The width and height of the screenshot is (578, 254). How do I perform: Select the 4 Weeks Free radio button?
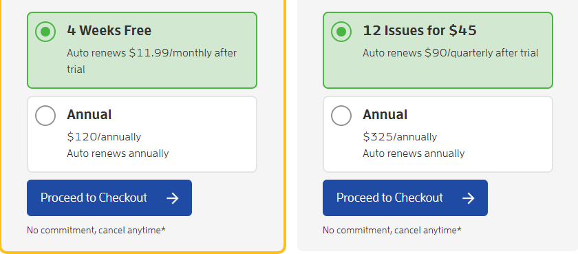[x=45, y=32]
